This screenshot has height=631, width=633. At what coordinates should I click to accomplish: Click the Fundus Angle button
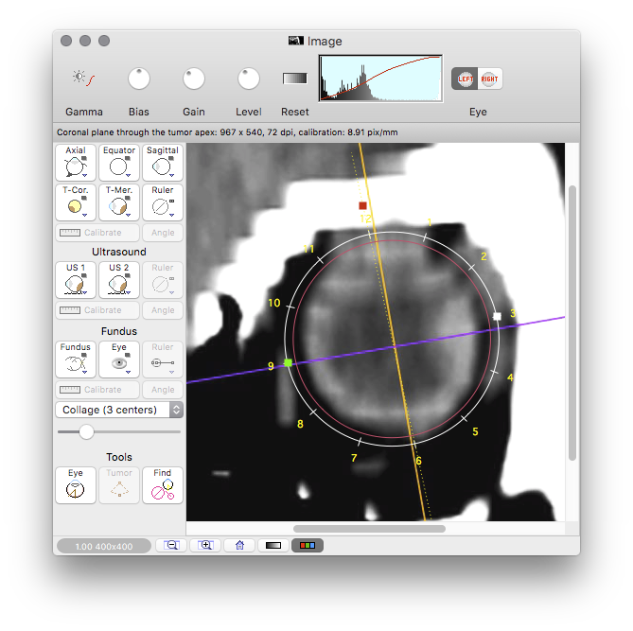click(x=163, y=390)
